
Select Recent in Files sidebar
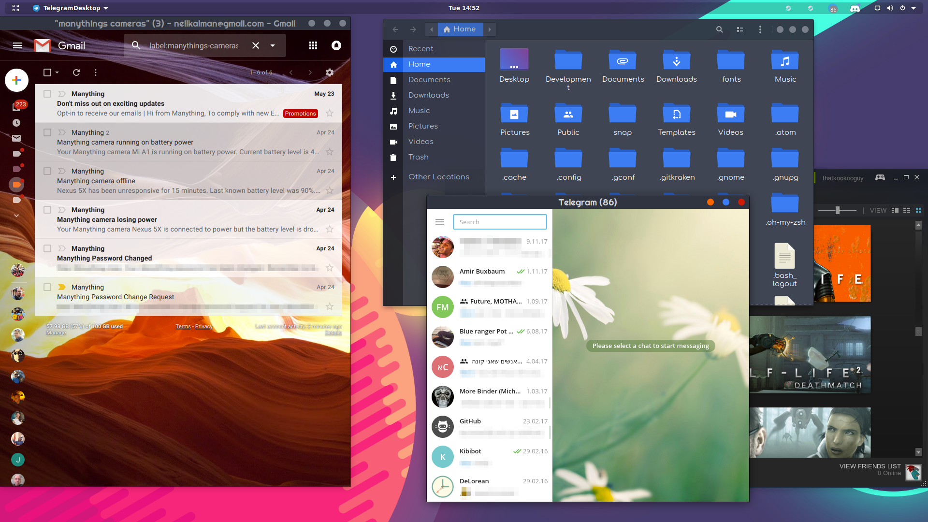[x=434, y=49]
